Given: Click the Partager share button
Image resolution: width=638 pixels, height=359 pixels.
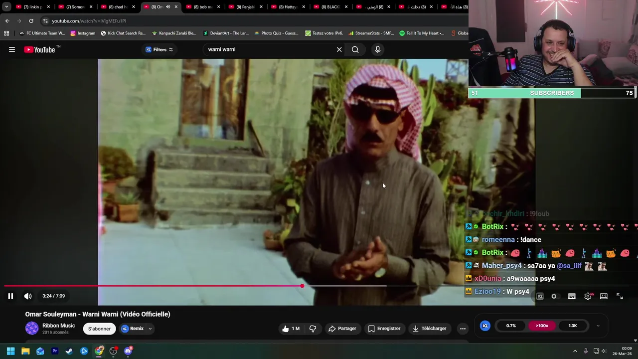Looking at the screenshot, I should click(x=342, y=329).
